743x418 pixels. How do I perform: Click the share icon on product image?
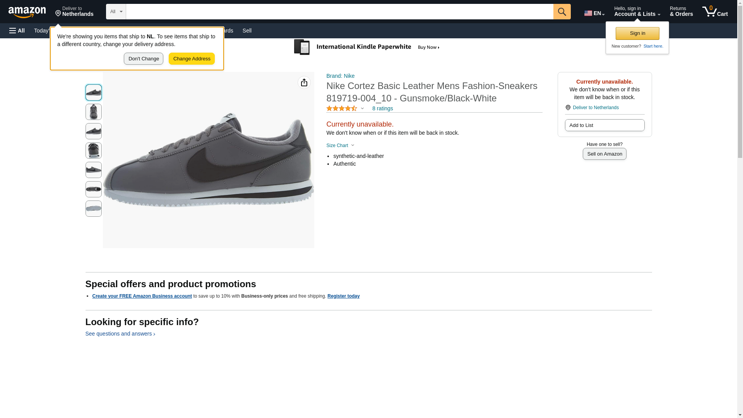pos(304,82)
